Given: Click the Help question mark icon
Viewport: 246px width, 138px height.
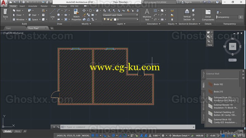Looking at the screenshot, I should coord(217,2).
